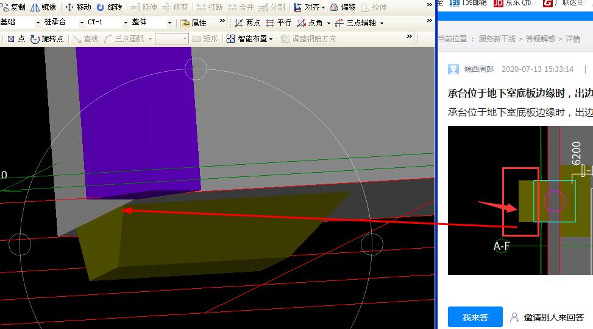
Task: Expand the 点角 options arrow
Action: tap(328, 23)
